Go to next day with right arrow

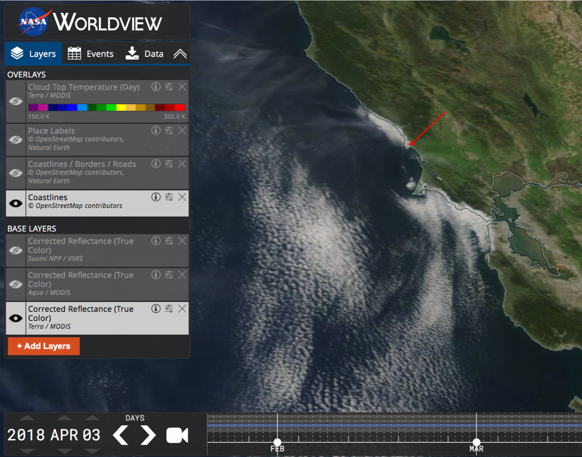[148, 435]
